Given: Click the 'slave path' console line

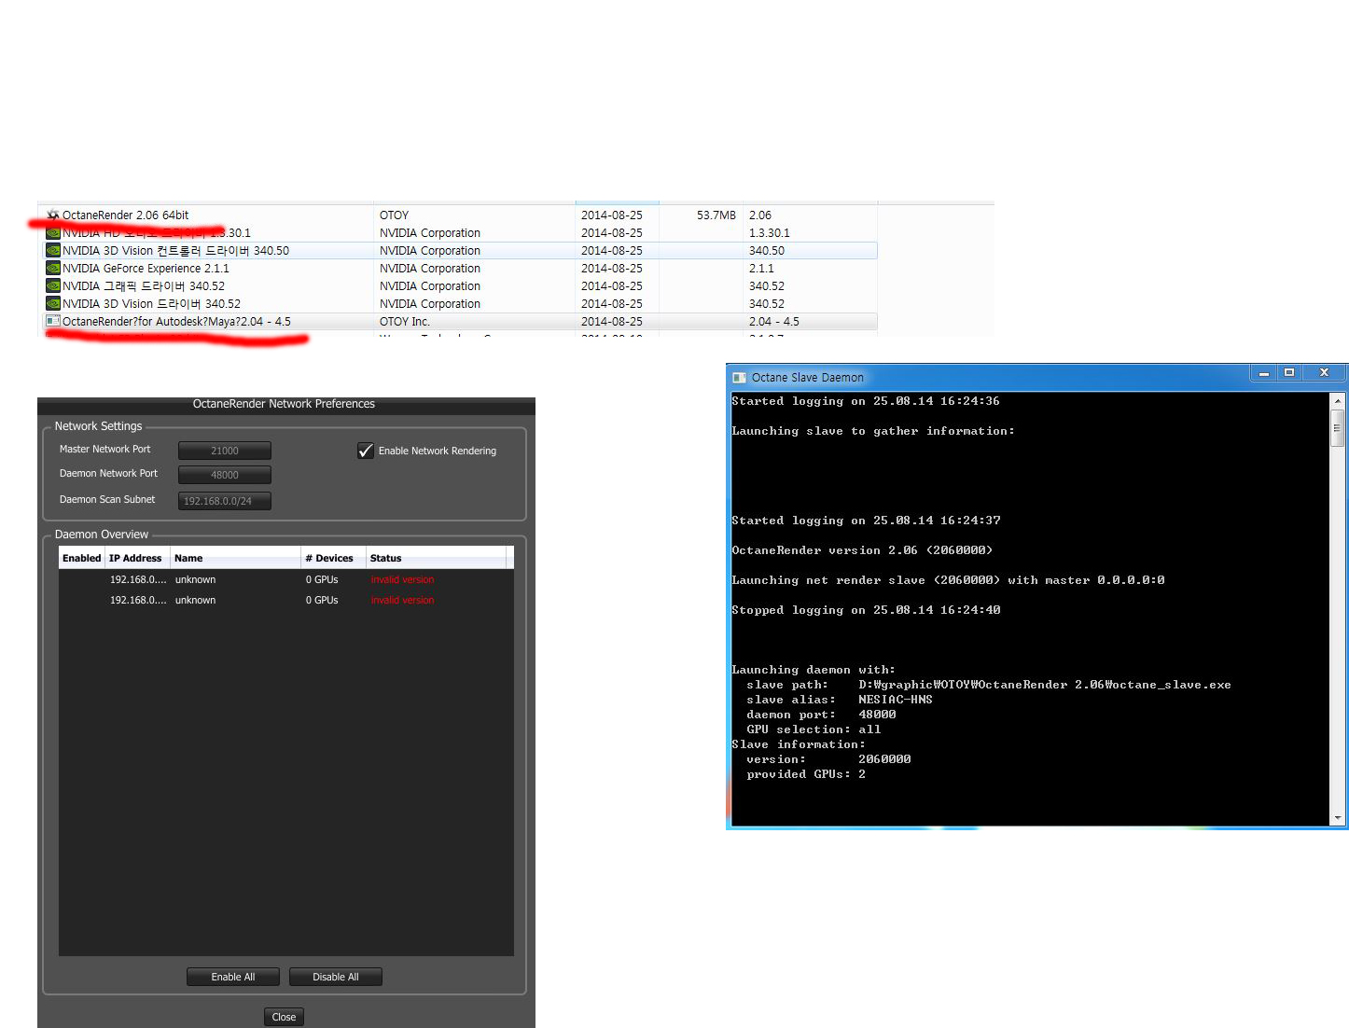Looking at the screenshot, I should click(x=989, y=685).
